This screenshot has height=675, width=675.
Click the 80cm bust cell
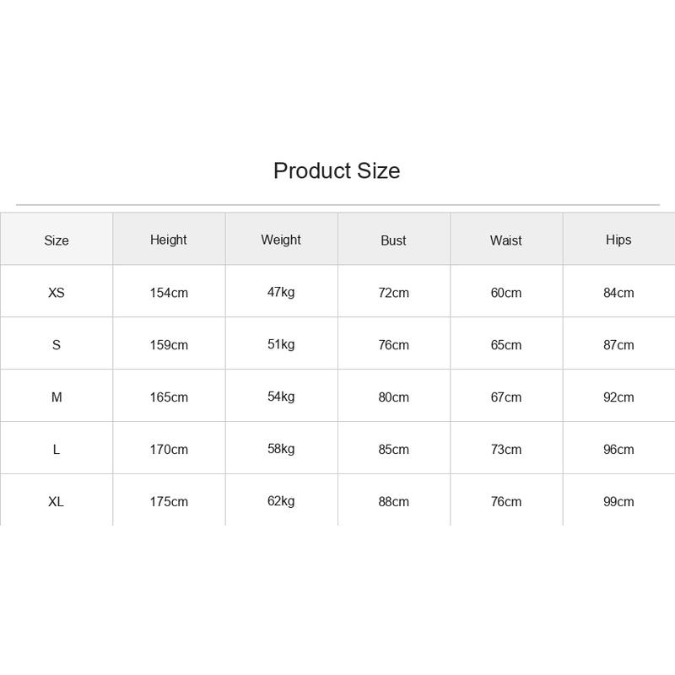coord(393,397)
